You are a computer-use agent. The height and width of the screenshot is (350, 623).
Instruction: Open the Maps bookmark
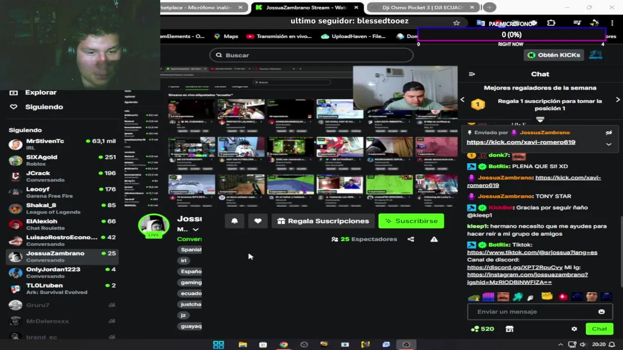[226, 36]
